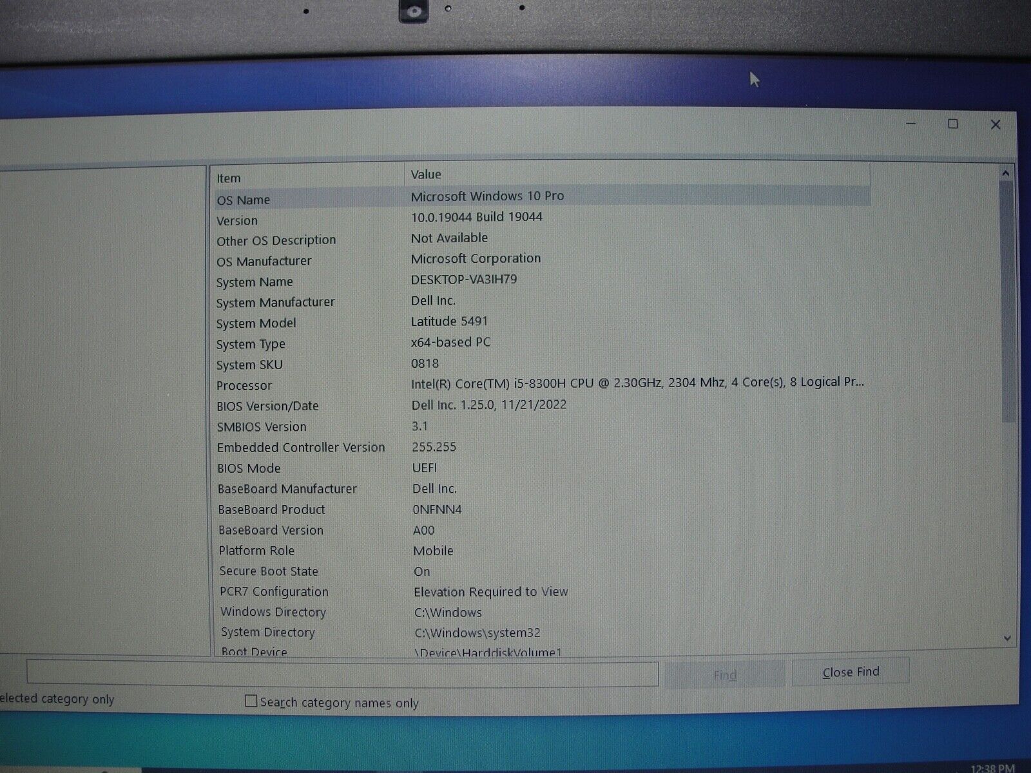Image resolution: width=1031 pixels, height=773 pixels.
Task: Maximize the System Information window
Action: (x=953, y=124)
